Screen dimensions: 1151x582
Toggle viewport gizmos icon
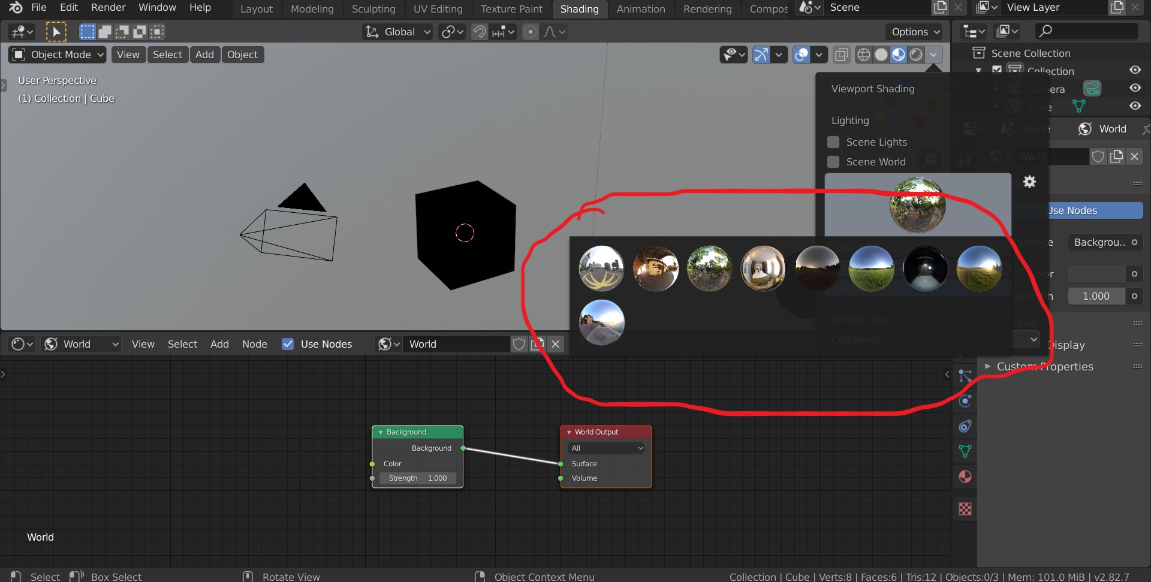[x=761, y=55]
